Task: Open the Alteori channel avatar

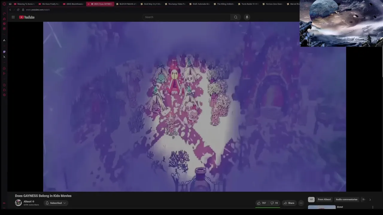Action: click(19, 203)
